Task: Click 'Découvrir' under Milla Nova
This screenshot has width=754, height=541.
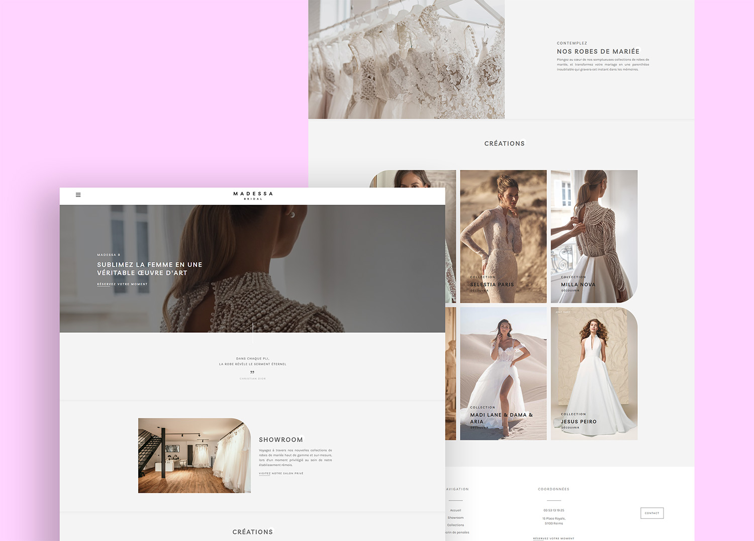Action: coord(570,291)
